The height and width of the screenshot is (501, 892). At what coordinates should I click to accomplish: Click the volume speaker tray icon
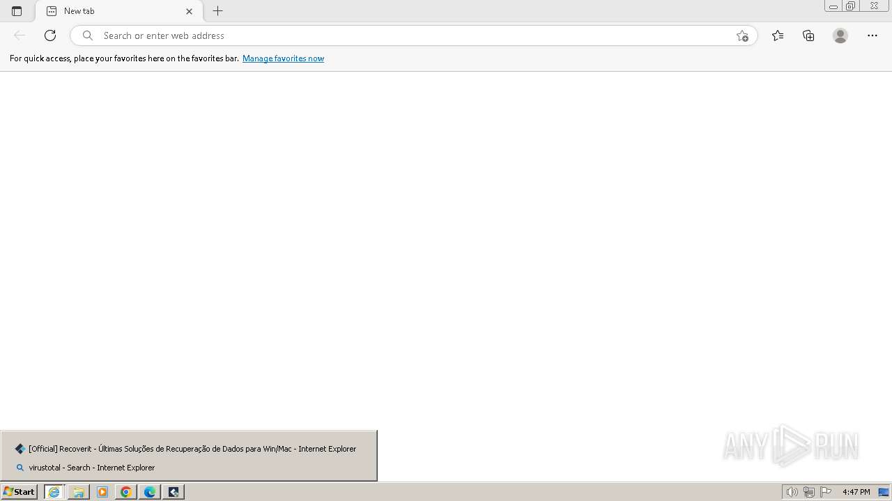tap(792, 492)
